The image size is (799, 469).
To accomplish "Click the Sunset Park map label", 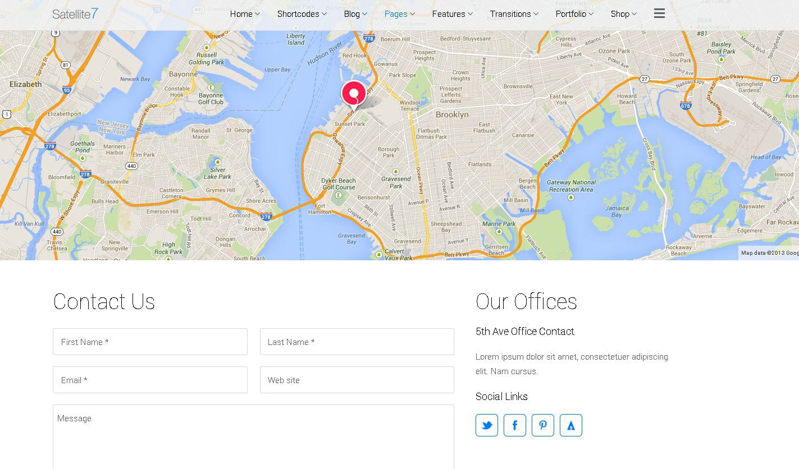I will click(x=350, y=124).
